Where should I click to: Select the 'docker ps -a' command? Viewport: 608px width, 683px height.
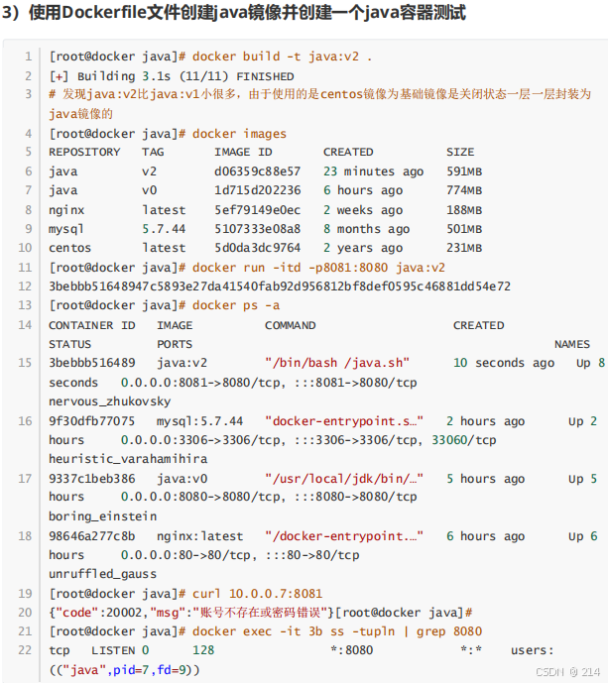pos(236,305)
